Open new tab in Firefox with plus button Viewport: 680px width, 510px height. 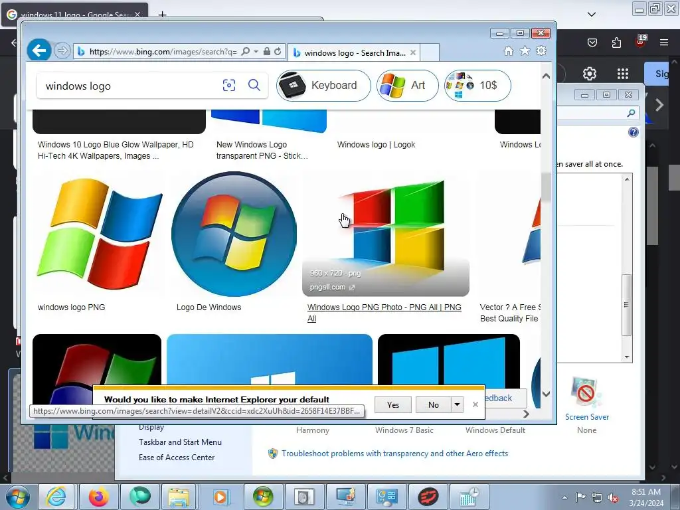pyautogui.click(x=162, y=15)
